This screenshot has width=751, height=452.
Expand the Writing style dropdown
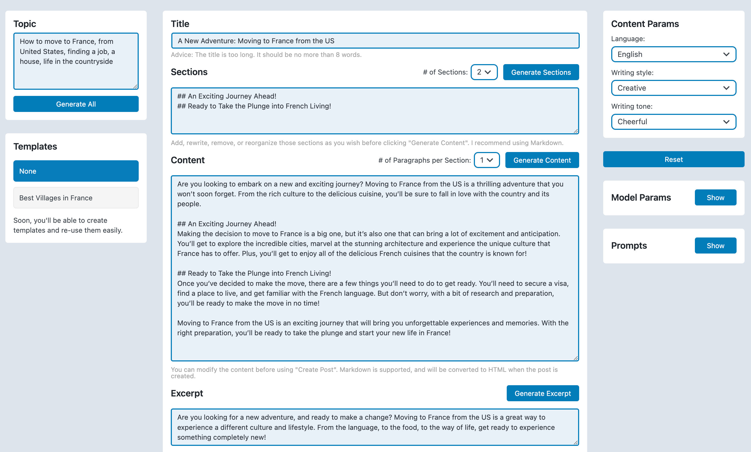point(673,87)
